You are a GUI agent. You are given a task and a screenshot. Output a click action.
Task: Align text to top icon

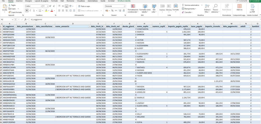point(59,6)
